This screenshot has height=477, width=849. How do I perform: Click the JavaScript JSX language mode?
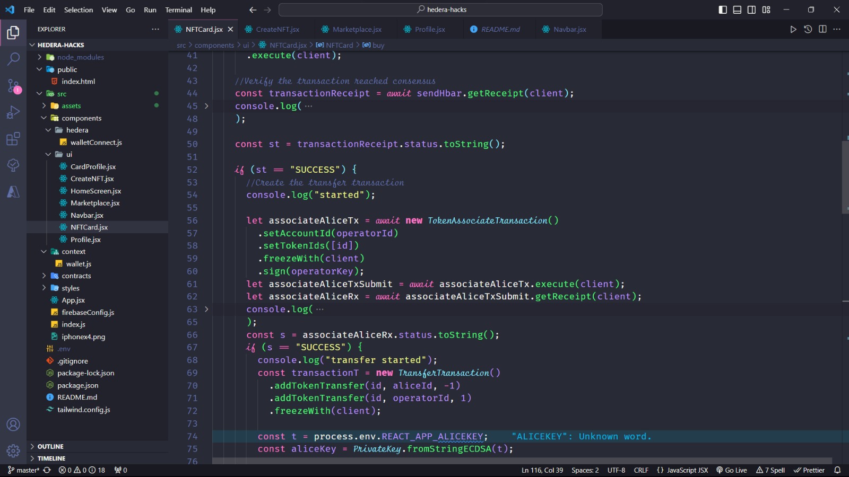pyautogui.click(x=682, y=470)
